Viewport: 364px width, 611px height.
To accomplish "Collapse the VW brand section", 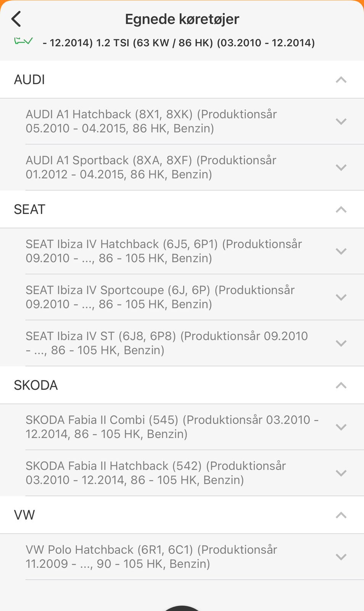I will (x=341, y=515).
